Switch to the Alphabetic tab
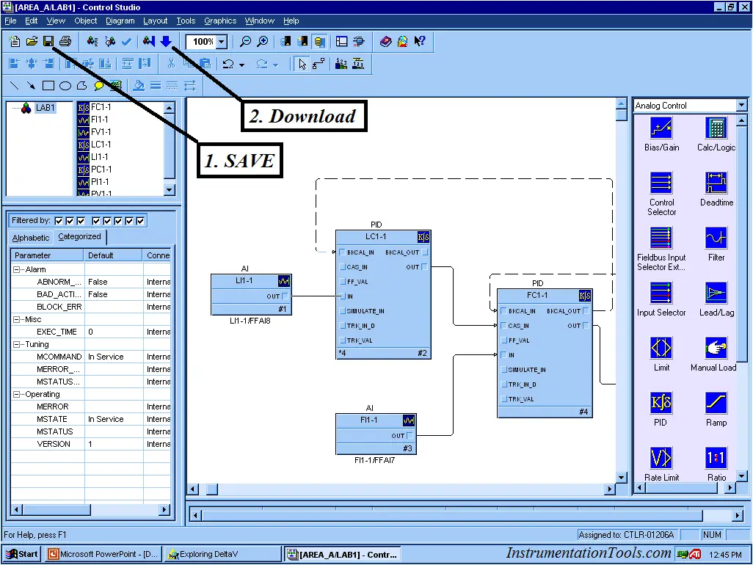The width and height of the screenshot is (753, 565). click(x=31, y=238)
